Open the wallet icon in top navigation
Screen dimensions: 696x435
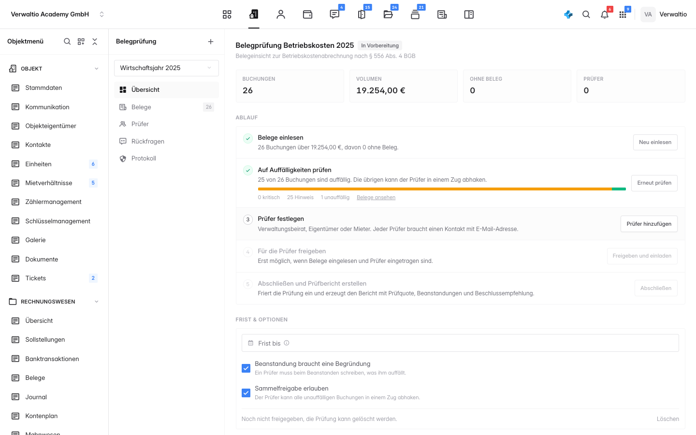click(x=307, y=14)
